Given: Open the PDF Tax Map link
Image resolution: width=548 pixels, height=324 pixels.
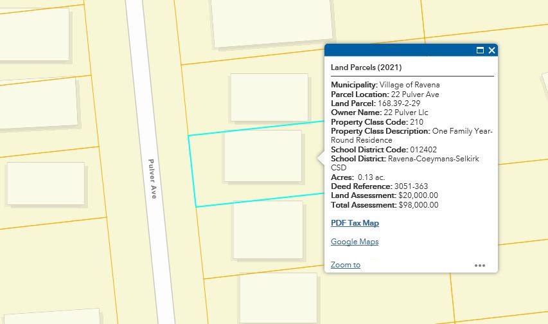Looking at the screenshot, I should click(x=355, y=223).
